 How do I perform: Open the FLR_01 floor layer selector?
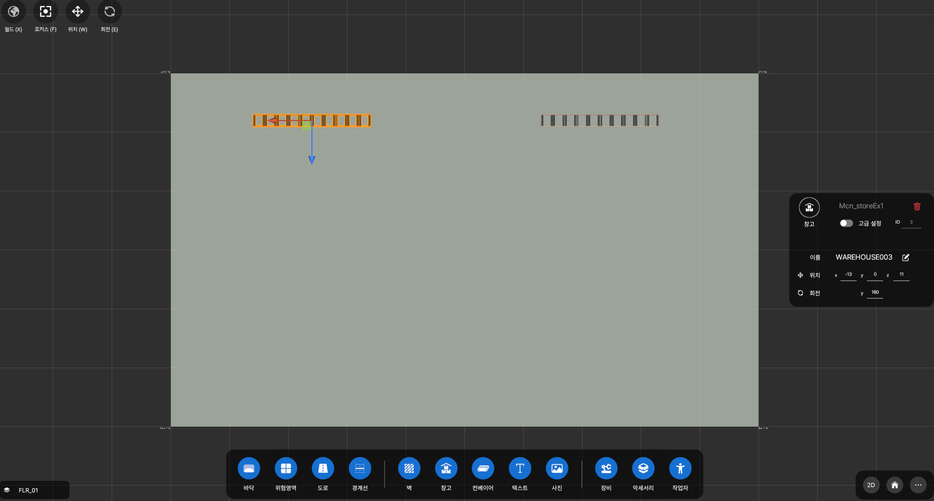click(28, 490)
